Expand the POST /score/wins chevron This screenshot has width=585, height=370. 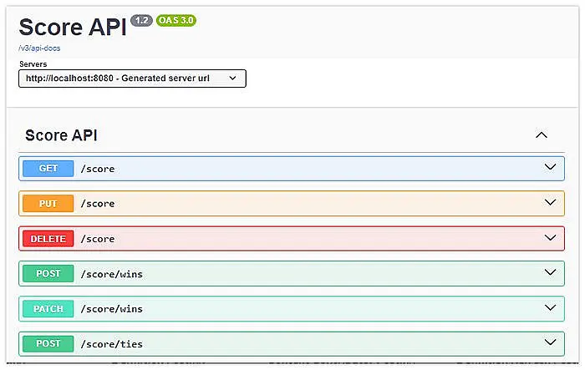(x=550, y=272)
